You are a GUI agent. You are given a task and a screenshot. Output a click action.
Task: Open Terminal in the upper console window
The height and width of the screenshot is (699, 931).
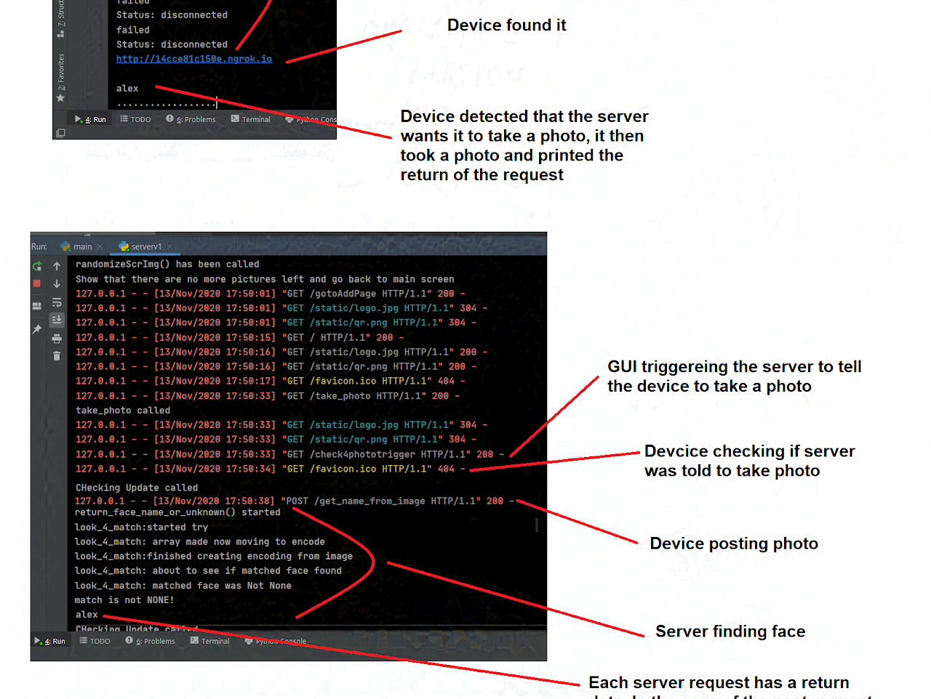click(x=250, y=119)
